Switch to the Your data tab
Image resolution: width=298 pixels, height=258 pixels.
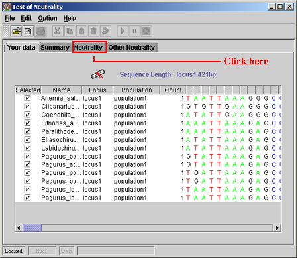21,48
